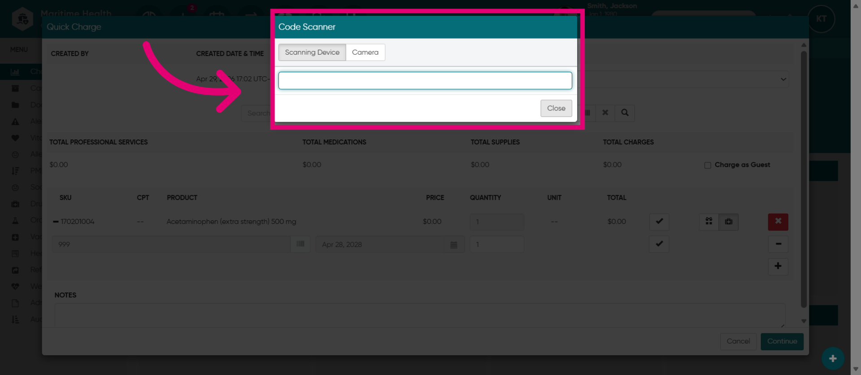Click the heartbeat sidebar icon
This screenshot has width=861, height=375.
coord(15,286)
